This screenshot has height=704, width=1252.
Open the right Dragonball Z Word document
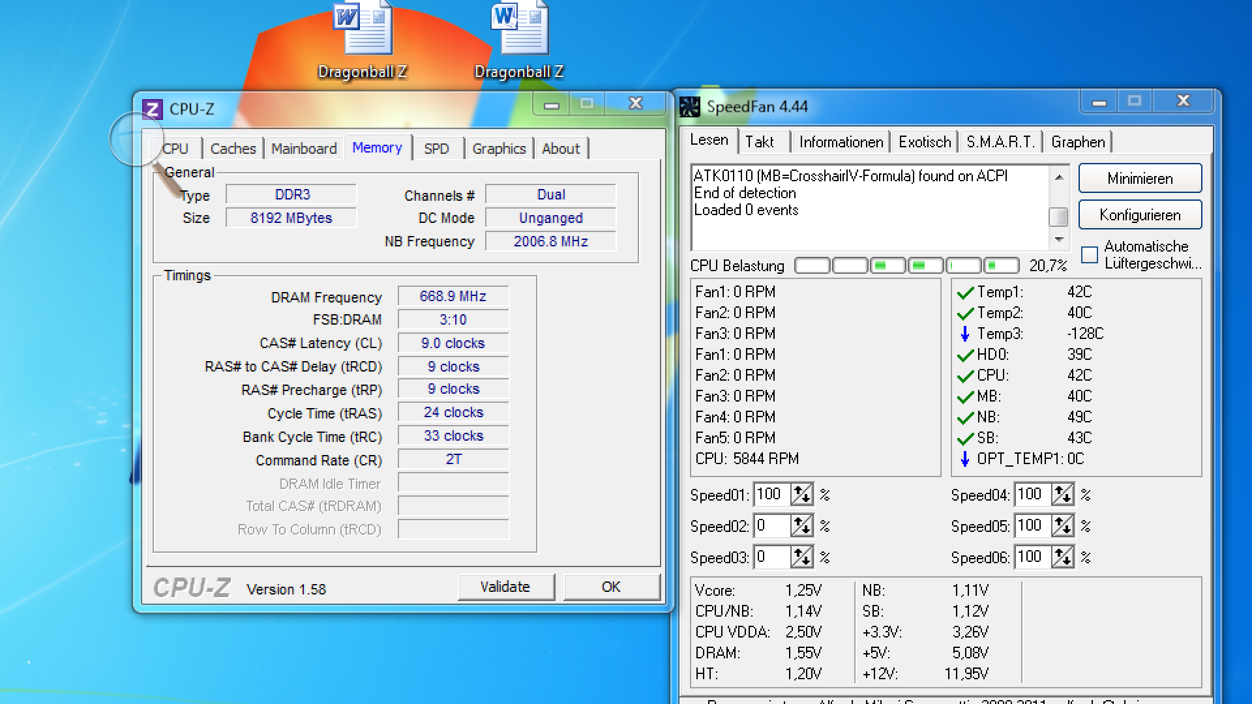519,29
